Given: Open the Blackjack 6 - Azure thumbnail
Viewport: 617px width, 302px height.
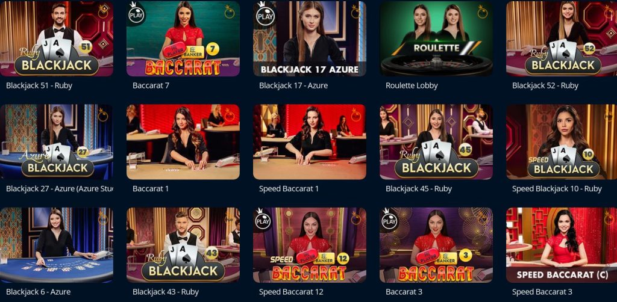Looking at the screenshot, I should point(56,245).
